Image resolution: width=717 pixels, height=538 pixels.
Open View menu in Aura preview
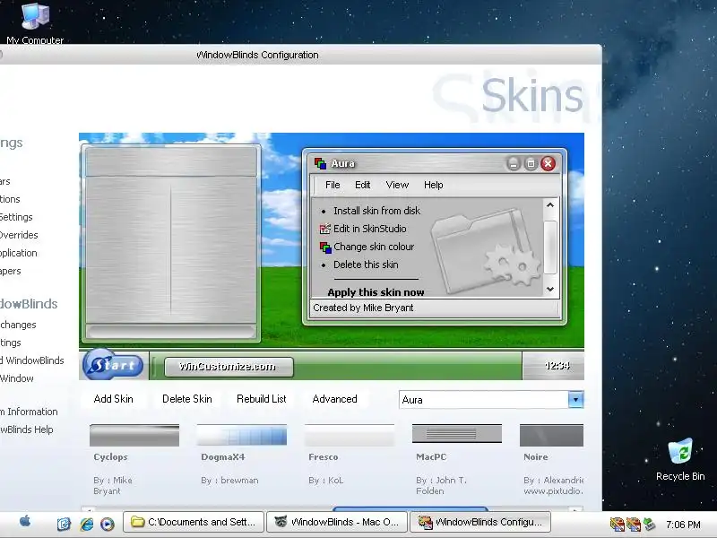397,185
